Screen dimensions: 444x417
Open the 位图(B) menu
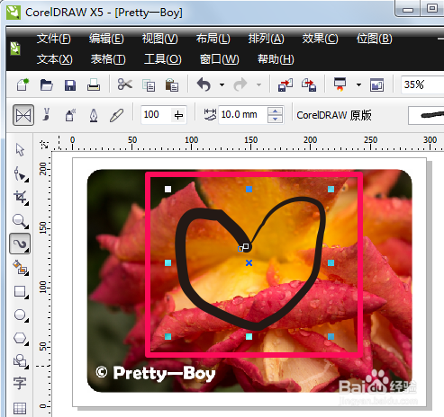coord(374,39)
